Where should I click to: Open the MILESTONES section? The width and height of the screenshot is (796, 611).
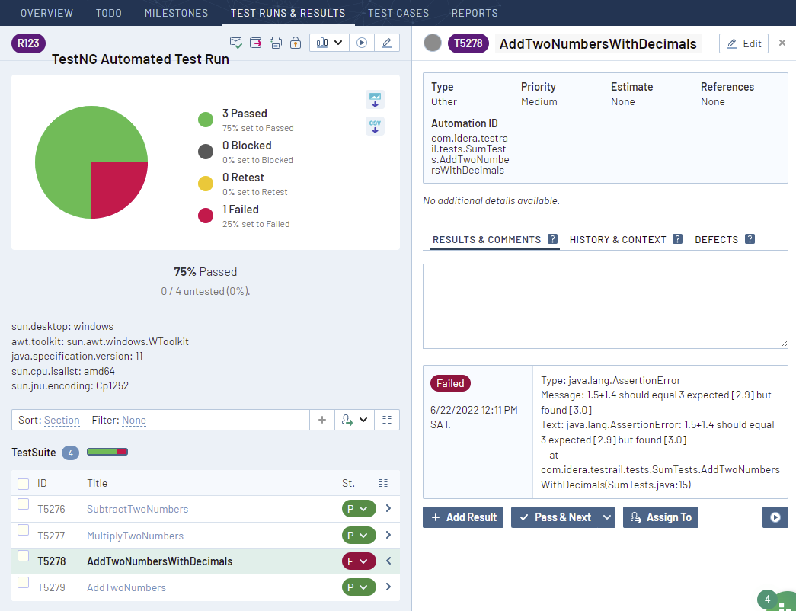pyautogui.click(x=176, y=13)
